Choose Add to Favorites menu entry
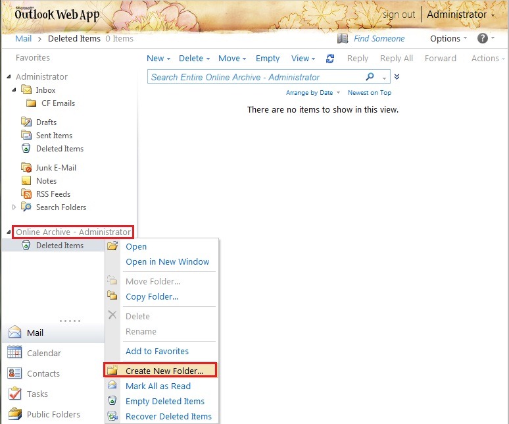The image size is (509, 424). [157, 352]
